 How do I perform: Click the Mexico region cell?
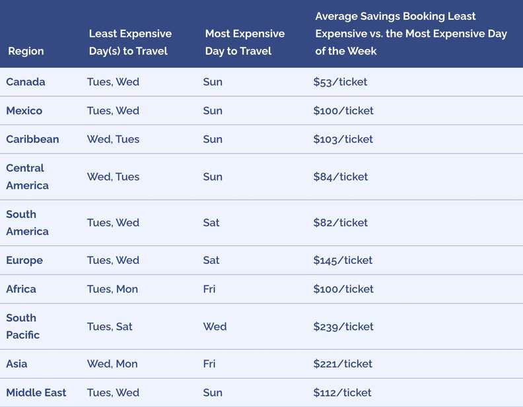coord(24,111)
